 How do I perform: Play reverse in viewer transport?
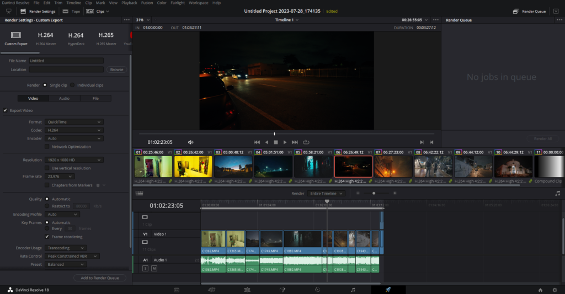pos(266,142)
